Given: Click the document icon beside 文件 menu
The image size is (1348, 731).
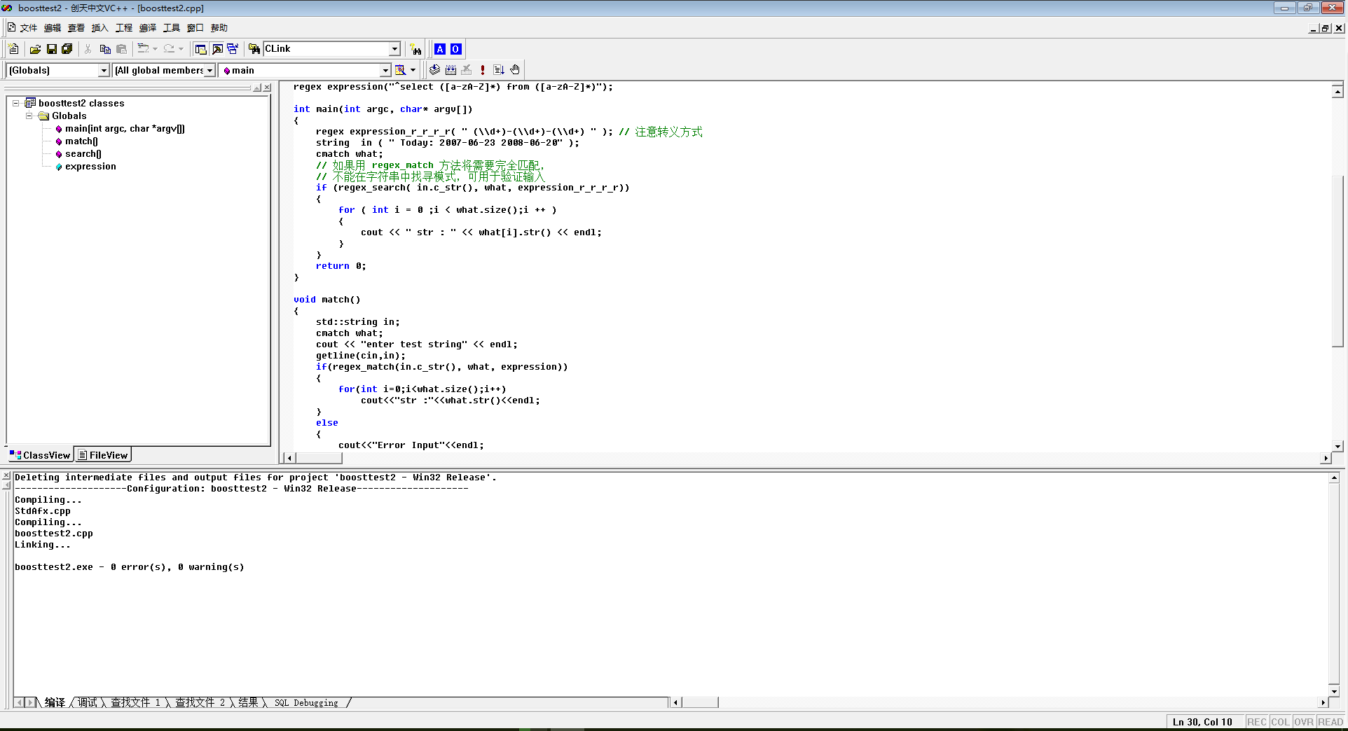Looking at the screenshot, I should click(x=11, y=27).
